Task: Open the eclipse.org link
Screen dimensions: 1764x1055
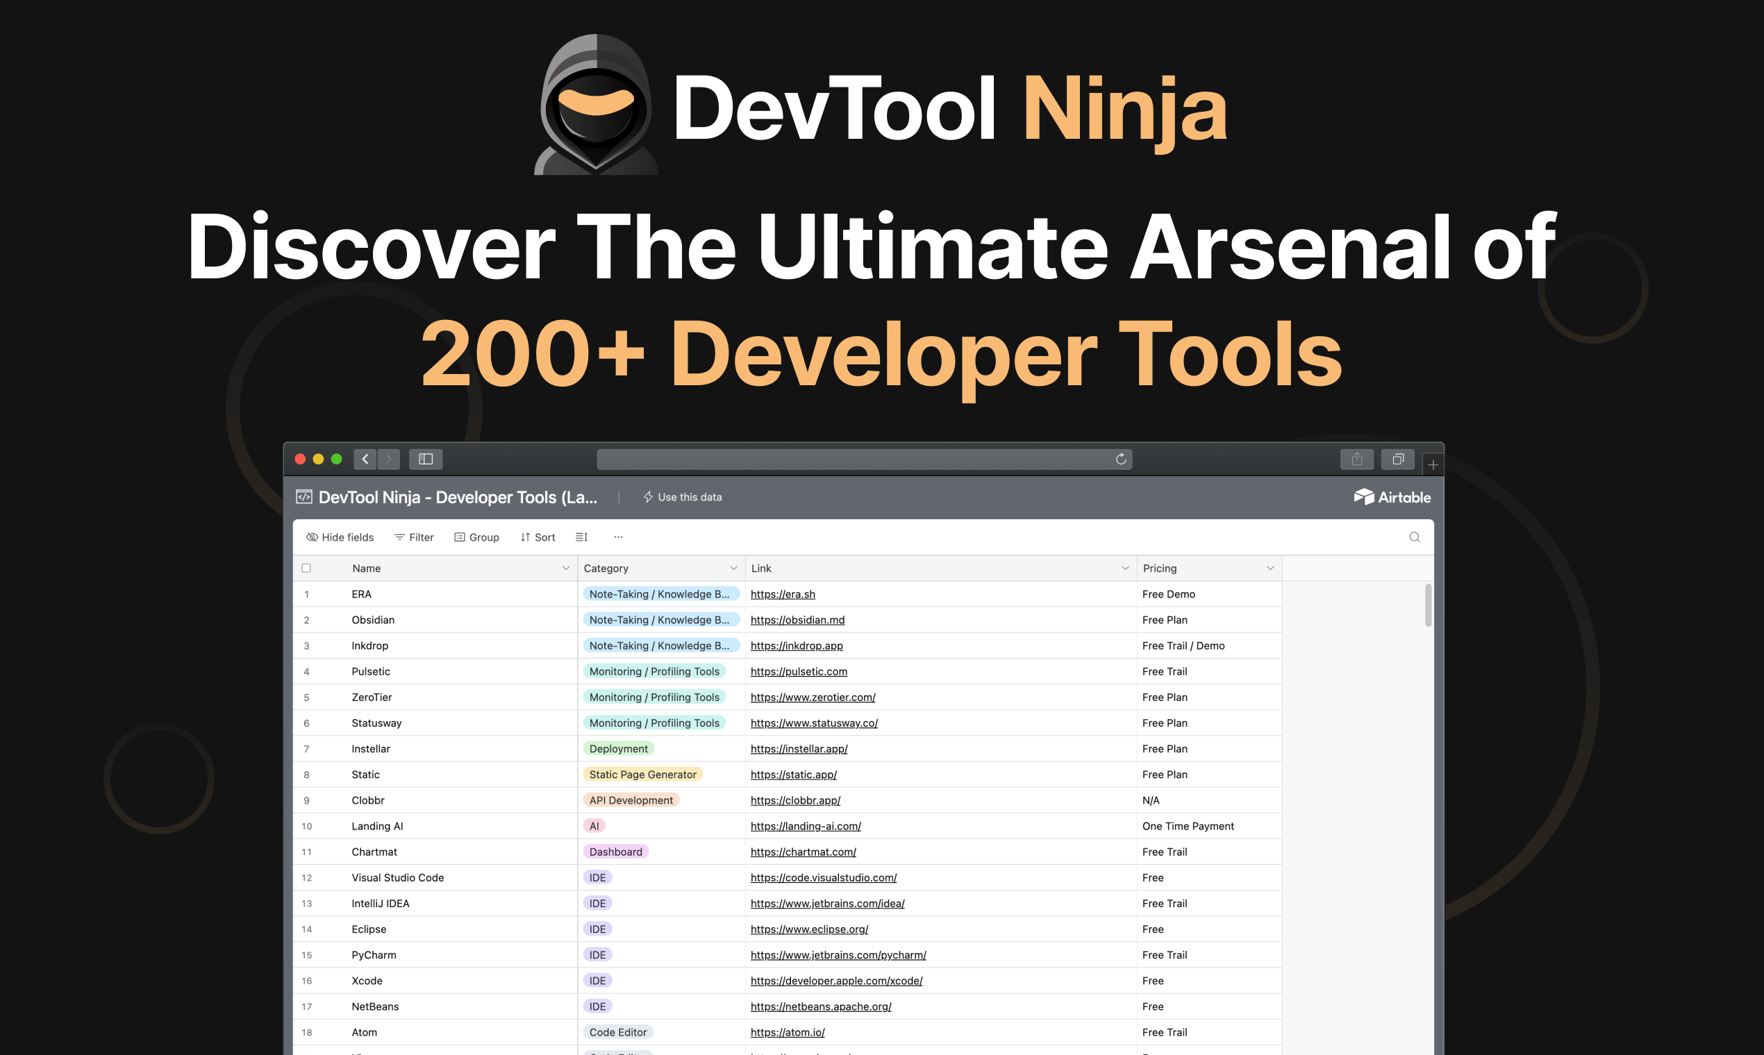Action: coord(810,929)
